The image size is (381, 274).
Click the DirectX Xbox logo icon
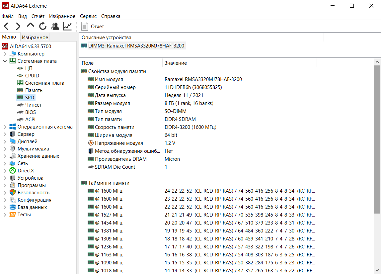(13, 170)
